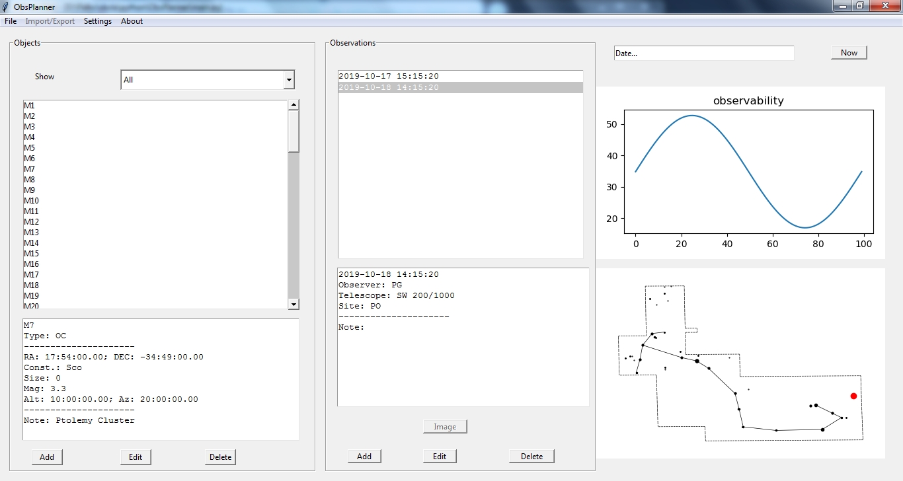This screenshot has height=481, width=903.
Task: Expand the Show filter dropdown
Action: point(288,80)
